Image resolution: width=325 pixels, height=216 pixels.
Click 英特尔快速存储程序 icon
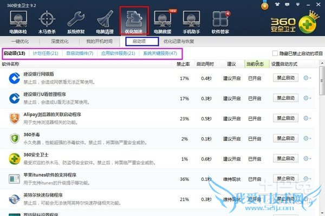click(x=15, y=199)
